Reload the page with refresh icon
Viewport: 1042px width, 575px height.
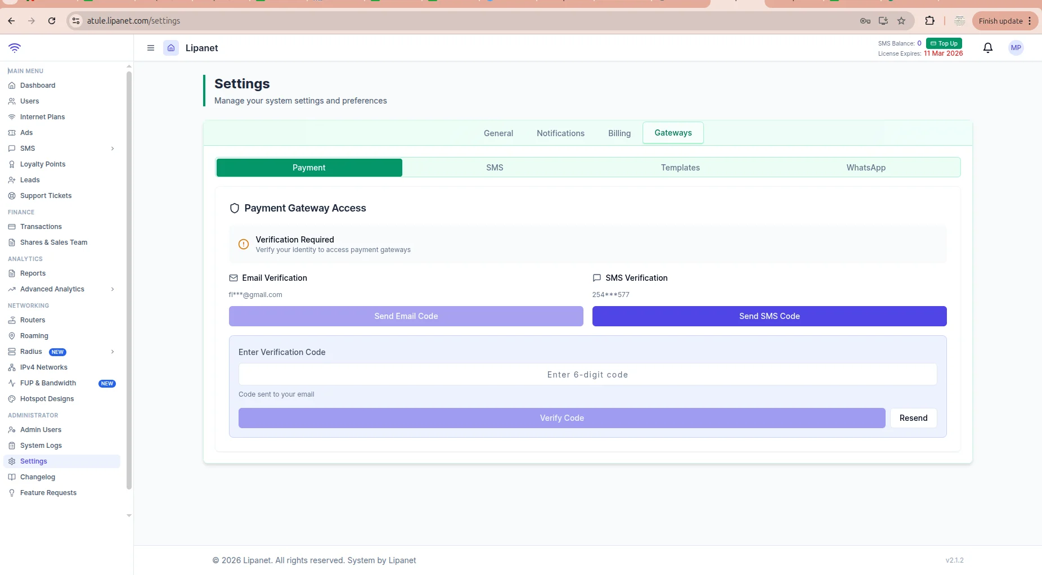coord(52,21)
